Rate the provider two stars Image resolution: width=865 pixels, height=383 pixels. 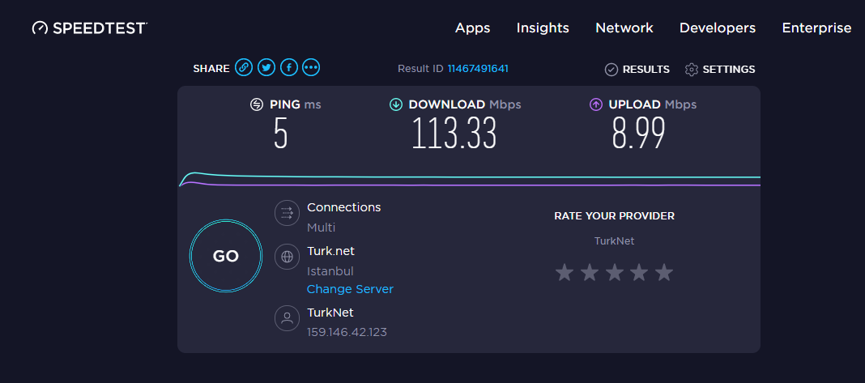(590, 272)
